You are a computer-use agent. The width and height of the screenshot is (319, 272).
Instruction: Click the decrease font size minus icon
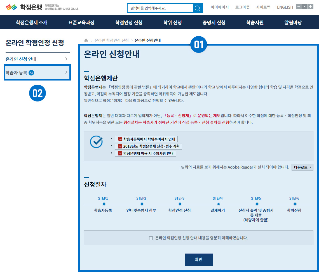point(299,7)
